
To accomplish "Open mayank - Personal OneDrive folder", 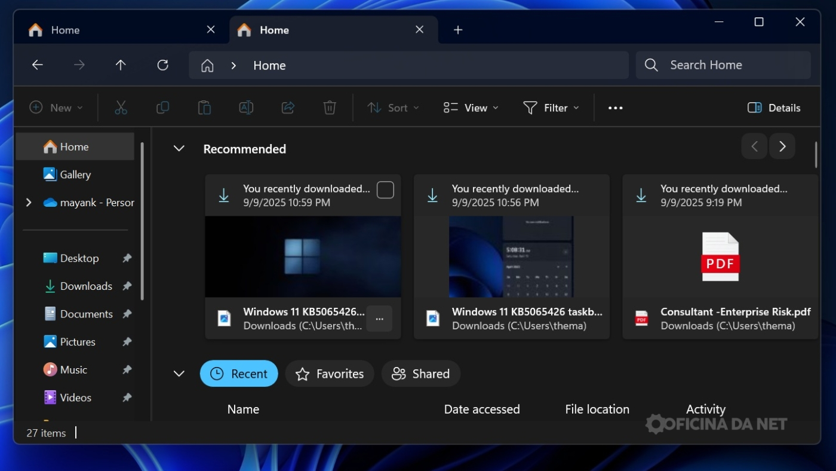I will (88, 203).
